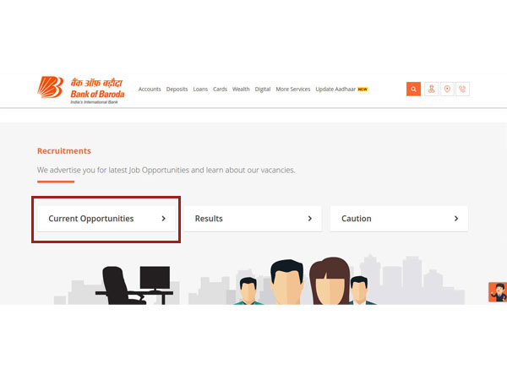Open the More Services menu
This screenshot has height=380, width=507.
[x=293, y=90]
